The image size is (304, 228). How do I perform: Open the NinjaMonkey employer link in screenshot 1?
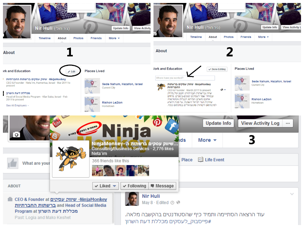point(36,79)
